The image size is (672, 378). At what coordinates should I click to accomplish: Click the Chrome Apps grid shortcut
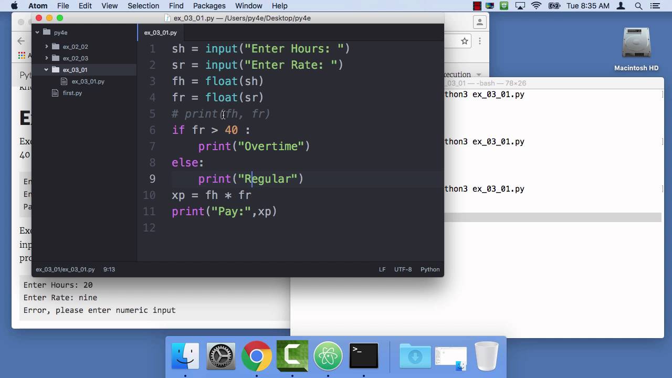[22, 55]
